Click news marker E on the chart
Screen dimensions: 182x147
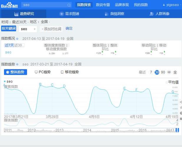pyautogui.click(x=125, y=88)
